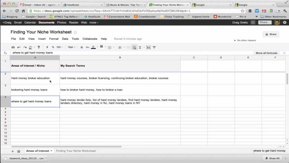Screen dimensions: 289x163
Task: Click the merge cells icon
Action: 128,48
